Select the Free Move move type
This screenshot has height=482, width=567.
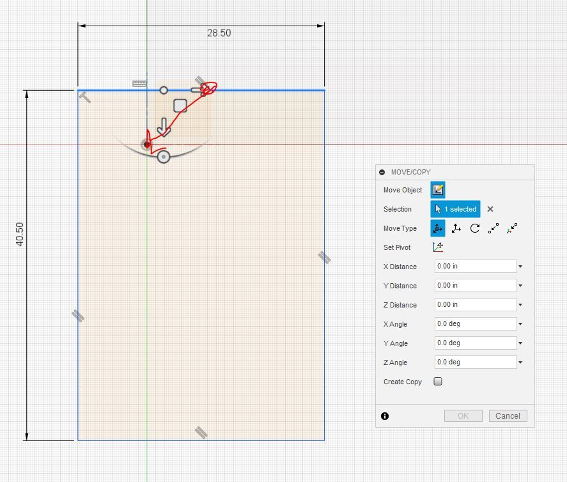[x=437, y=228]
